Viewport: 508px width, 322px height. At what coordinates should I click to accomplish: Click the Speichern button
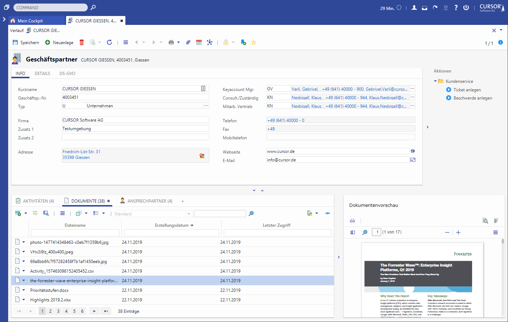[26, 42]
